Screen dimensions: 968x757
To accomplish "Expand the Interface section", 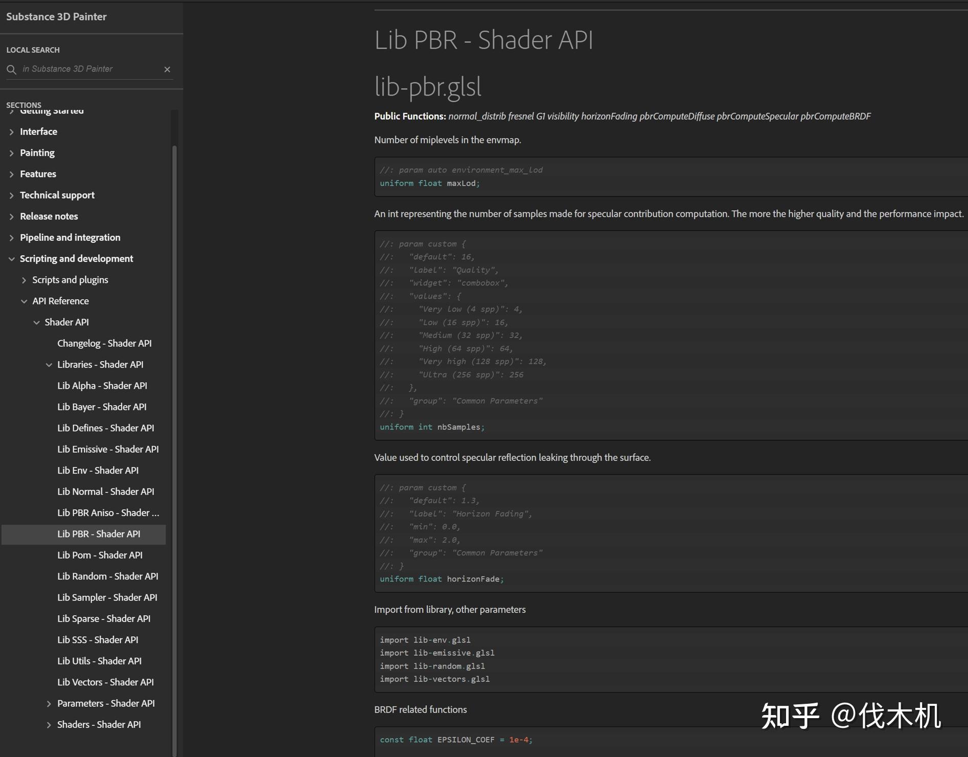I will 12,131.
